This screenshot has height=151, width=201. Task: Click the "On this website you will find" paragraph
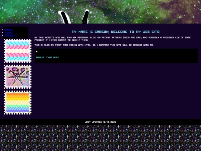[x=112, y=39]
